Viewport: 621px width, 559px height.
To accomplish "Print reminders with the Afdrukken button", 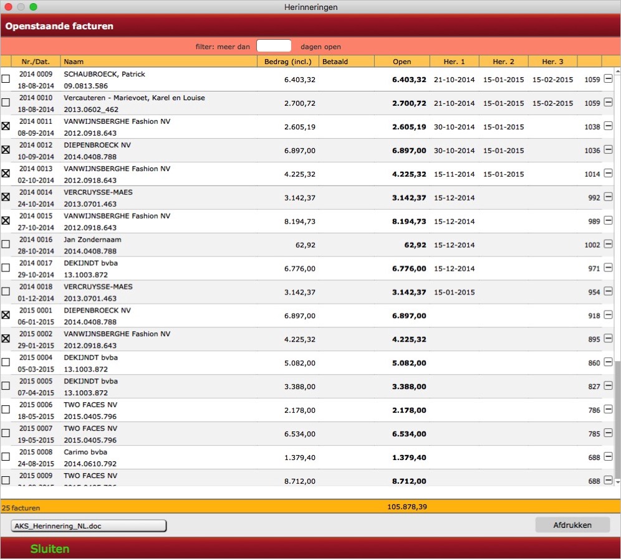I will tap(572, 525).
